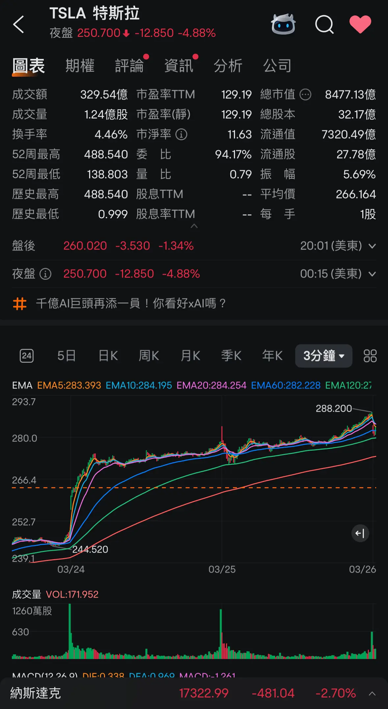Tap the 52周最高 488.540 value

coord(106,154)
